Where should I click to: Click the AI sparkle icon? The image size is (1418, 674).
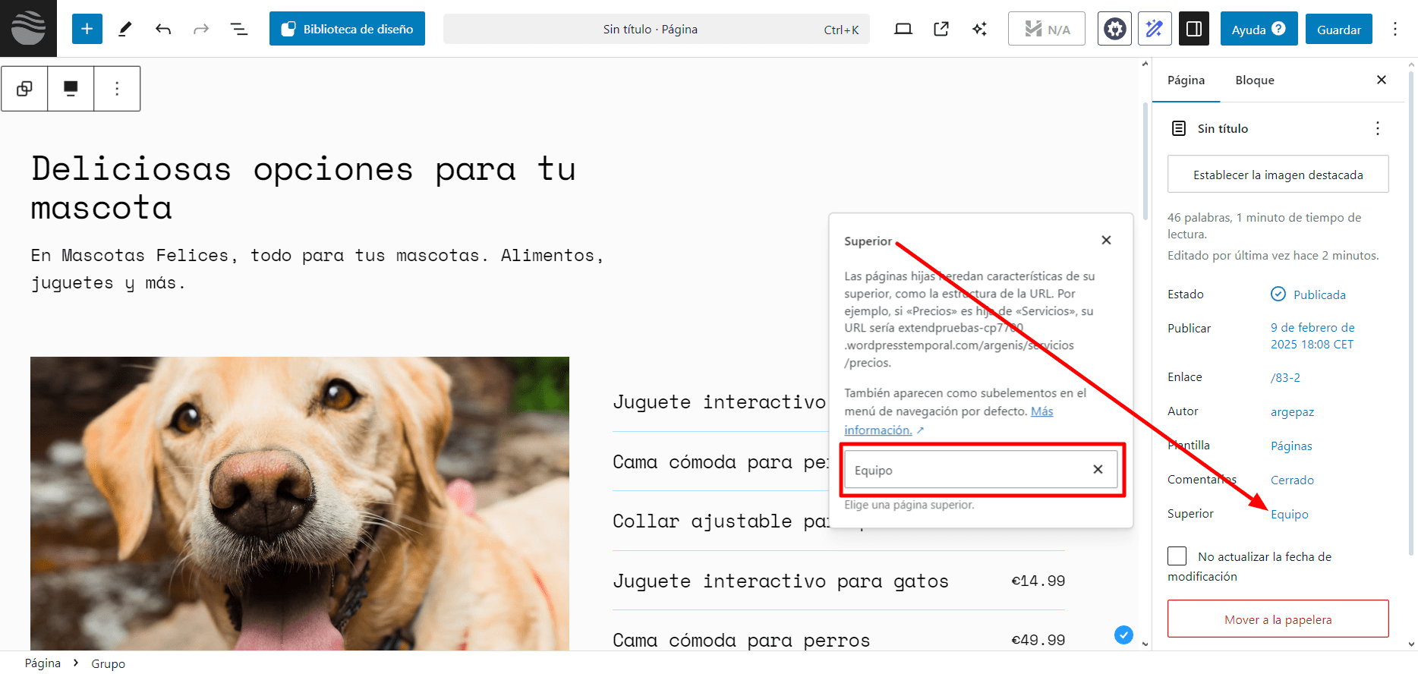pyautogui.click(x=979, y=29)
